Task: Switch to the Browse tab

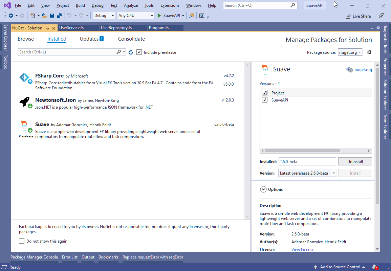Action: (26, 39)
